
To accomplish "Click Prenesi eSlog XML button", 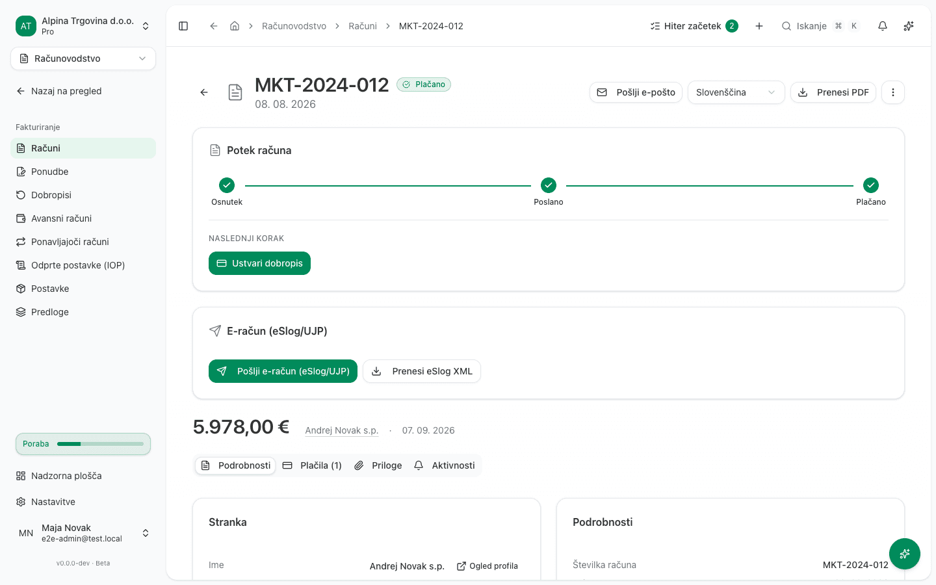I will pos(422,371).
